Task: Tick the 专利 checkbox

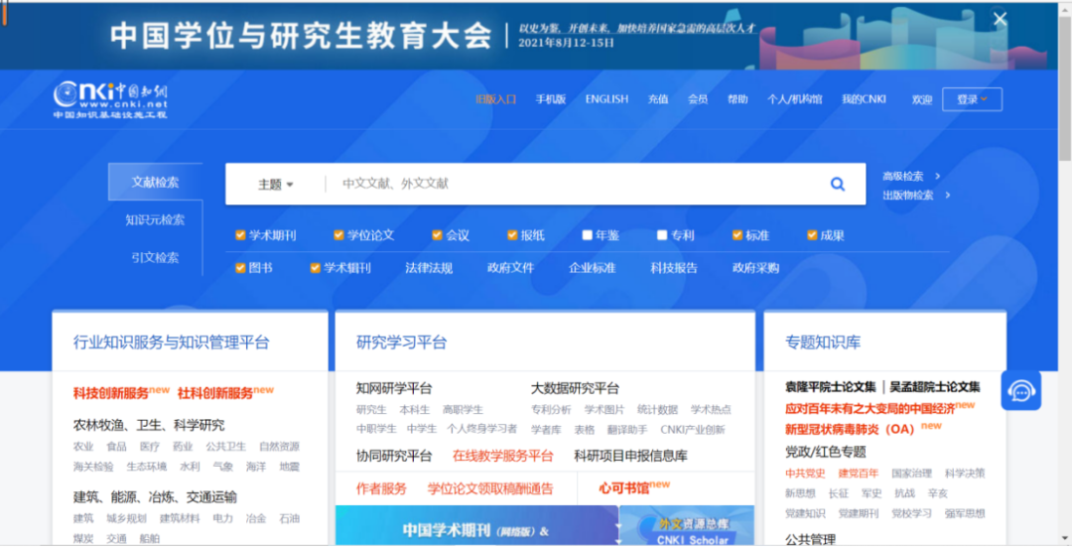Action: point(662,235)
